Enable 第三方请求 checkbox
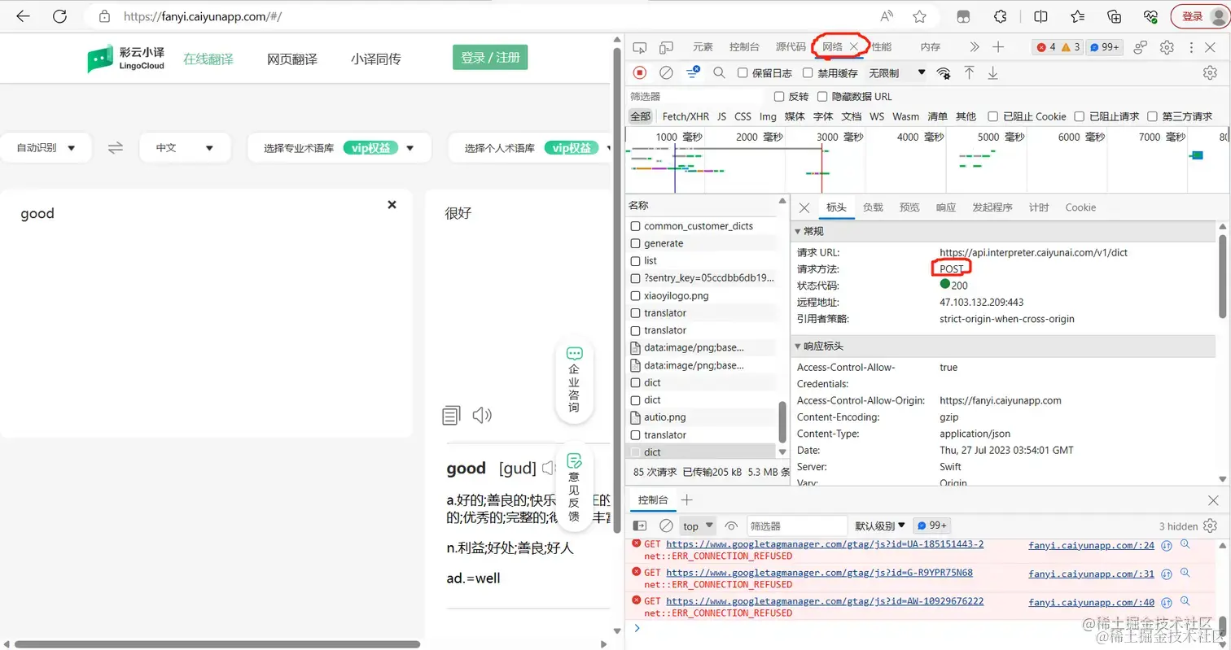Image resolution: width=1231 pixels, height=650 pixels. tap(1152, 116)
